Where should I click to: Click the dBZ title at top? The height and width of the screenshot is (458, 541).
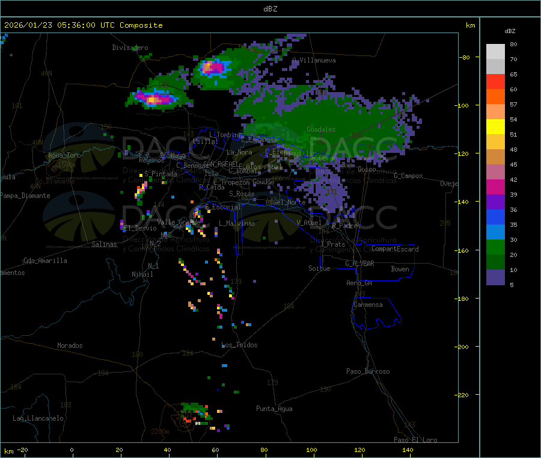click(x=270, y=9)
